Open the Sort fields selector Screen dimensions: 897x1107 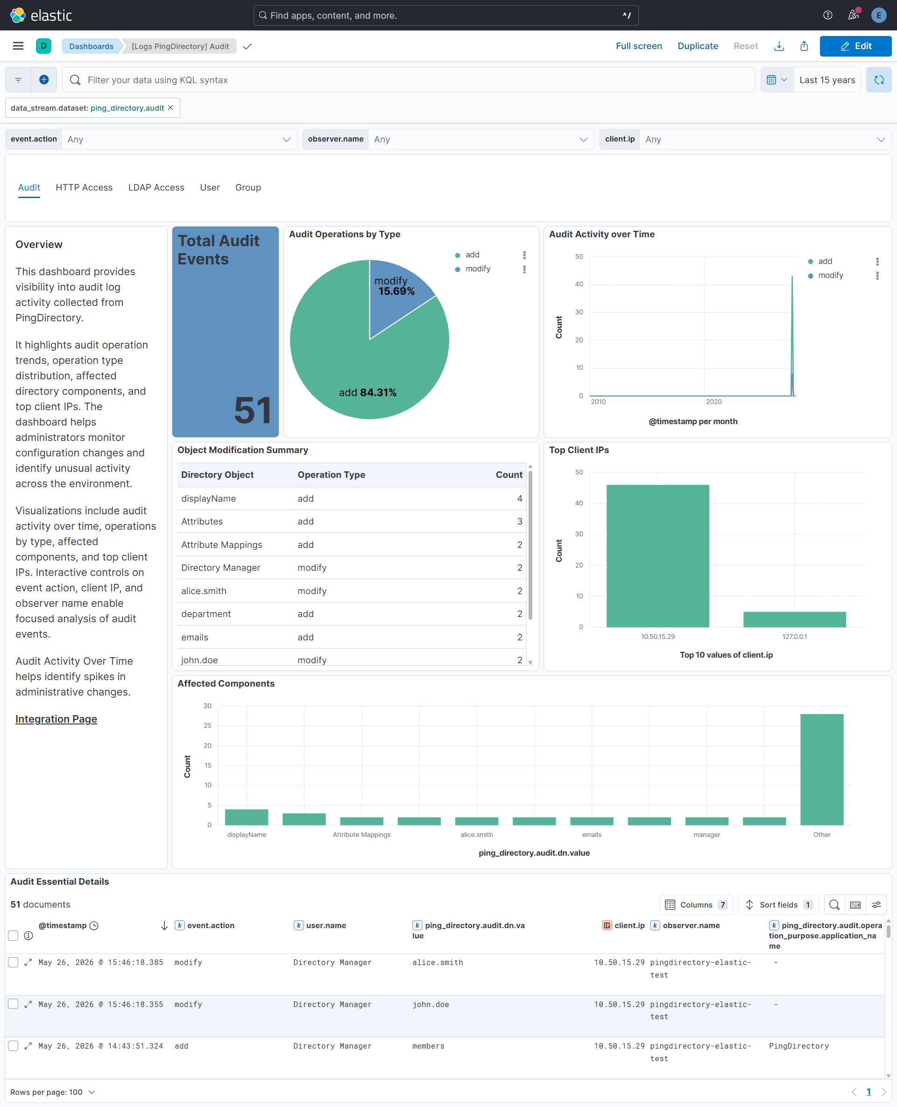pyautogui.click(x=778, y=905)
